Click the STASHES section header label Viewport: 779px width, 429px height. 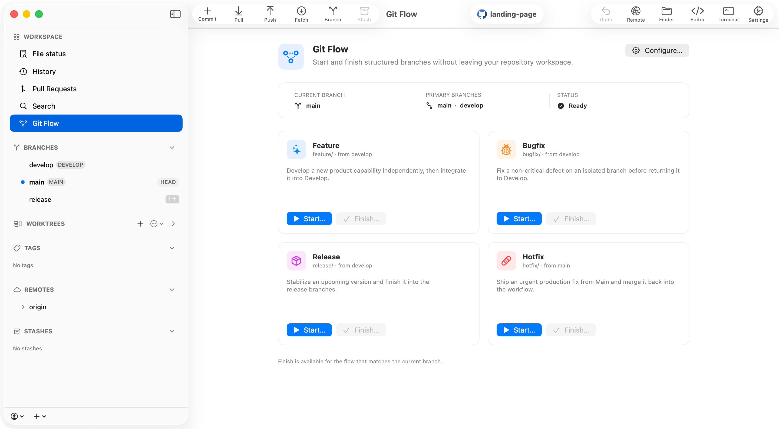38,331
